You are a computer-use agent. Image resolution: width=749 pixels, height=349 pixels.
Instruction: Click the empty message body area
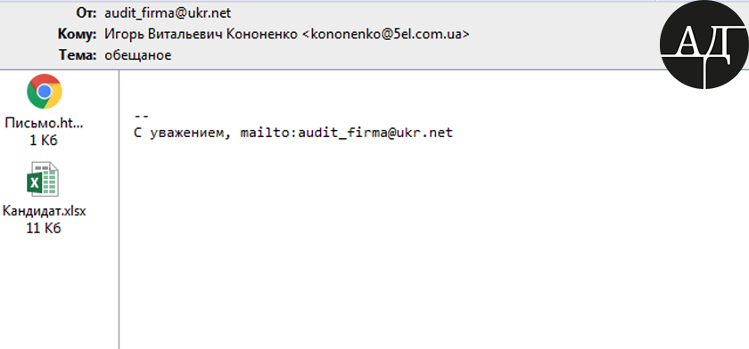click(430, 243)
